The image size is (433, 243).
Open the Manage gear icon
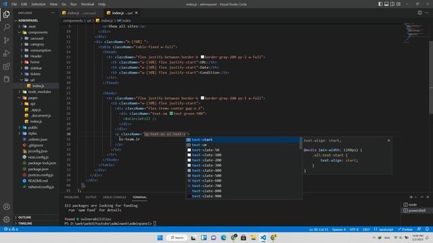coord(6,219)
